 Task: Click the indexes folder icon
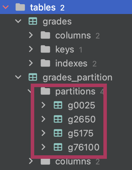tap(45, 63)
